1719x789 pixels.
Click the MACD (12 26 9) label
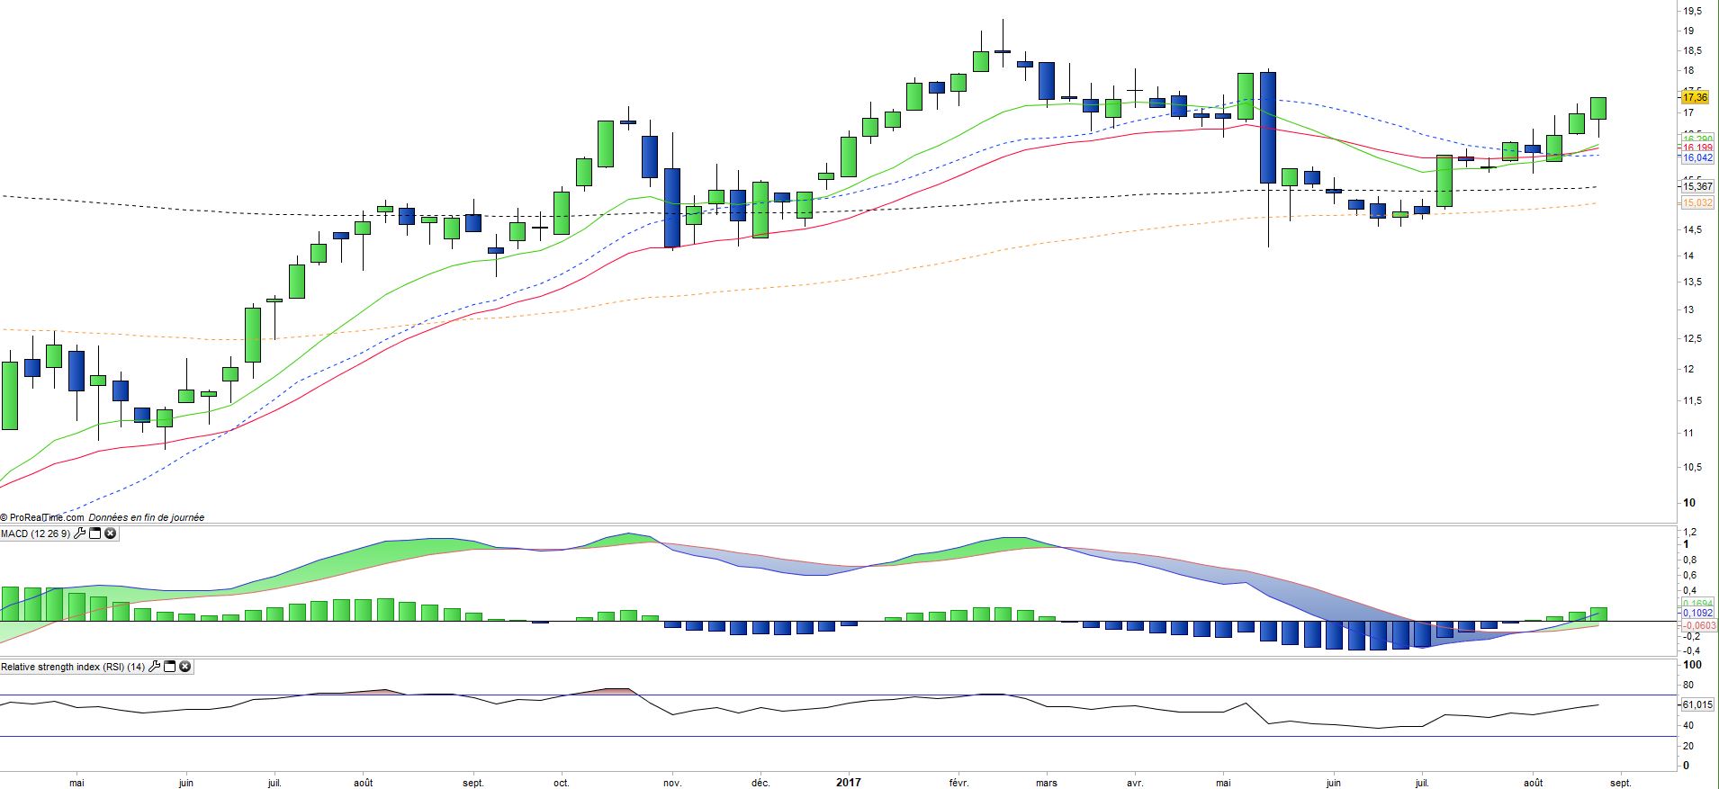pyautogui.click(x=35, y=533)
